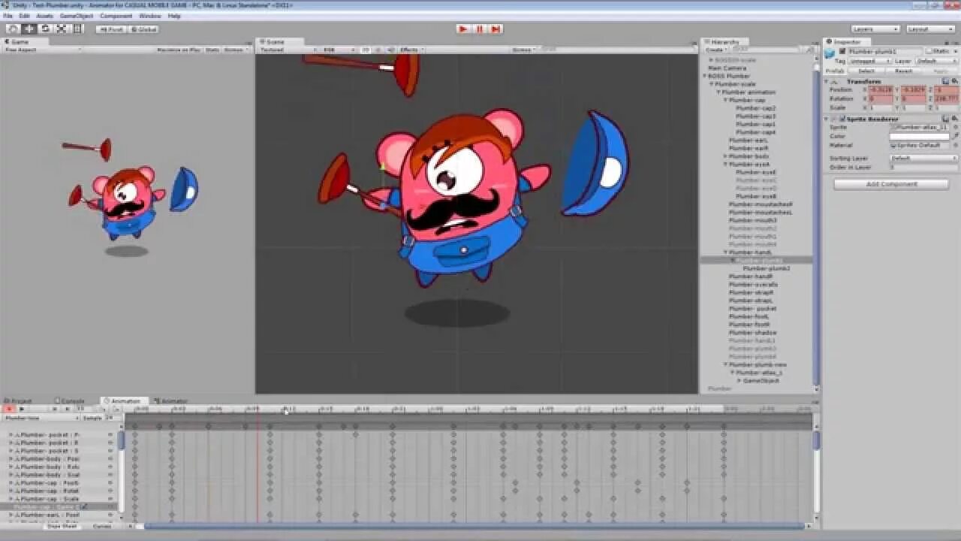Click the prefab Select button
This screenshot has height=541, width=961.
(866, 71)
